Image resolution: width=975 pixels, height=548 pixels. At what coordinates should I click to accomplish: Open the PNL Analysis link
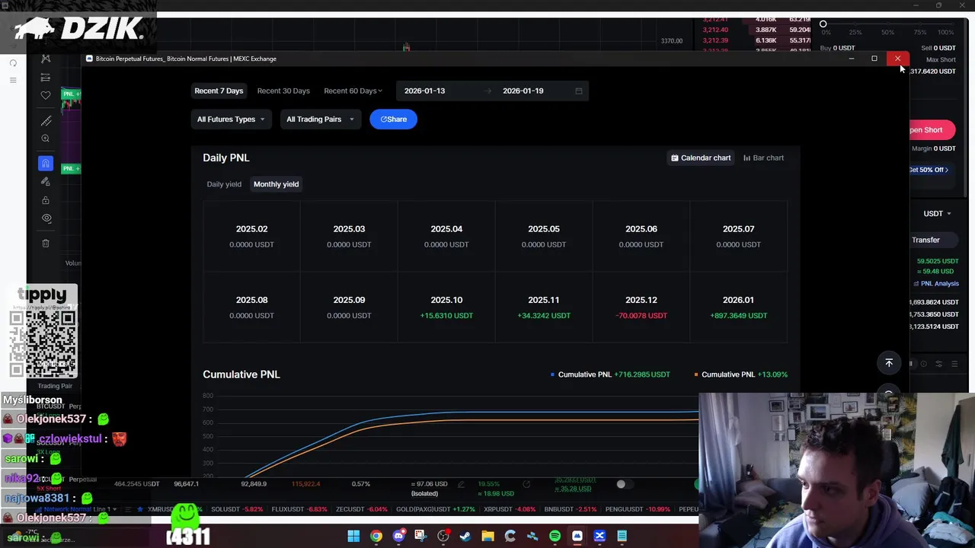click(x=936, y=284)
